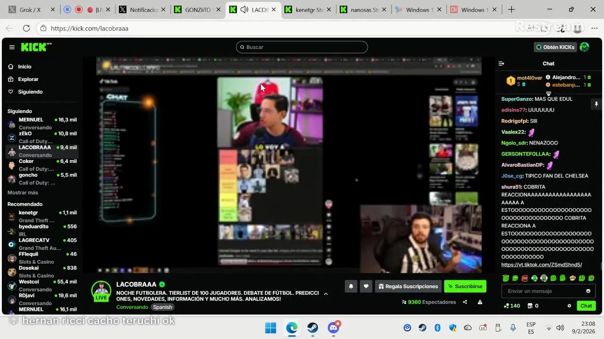Open the Windows Start menu
Screen dimensions: 604x339
271,328
